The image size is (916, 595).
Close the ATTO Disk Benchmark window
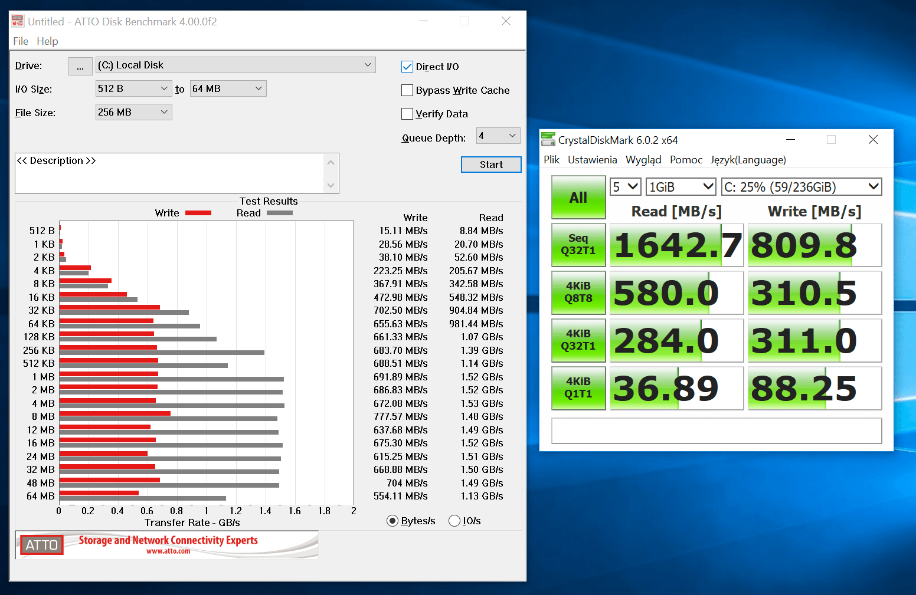click(x=506, y=21)
